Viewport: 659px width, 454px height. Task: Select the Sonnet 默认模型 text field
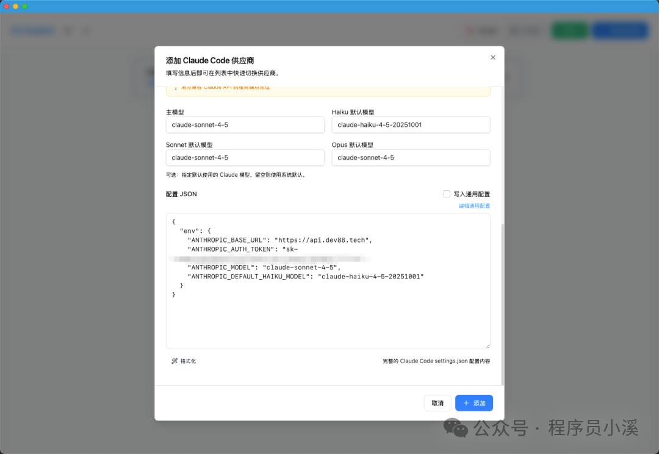pyautogui.click(x=245, y=157)
